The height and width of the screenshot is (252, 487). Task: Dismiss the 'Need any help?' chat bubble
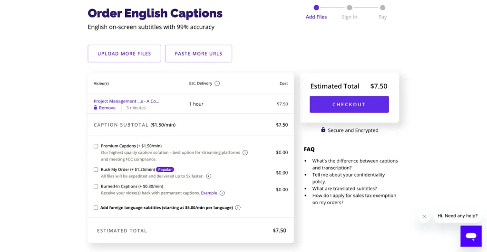coord(424,216)
